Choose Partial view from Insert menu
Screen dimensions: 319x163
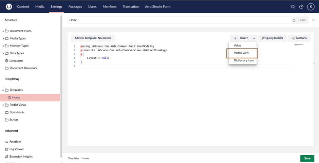click(243, 53)
